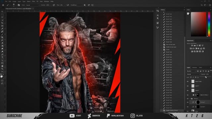Viewport: 212px width, 119px height.
Task: Open the layer filter Kind dropdown
Action: pyautogui.click(x=191, y=71)
